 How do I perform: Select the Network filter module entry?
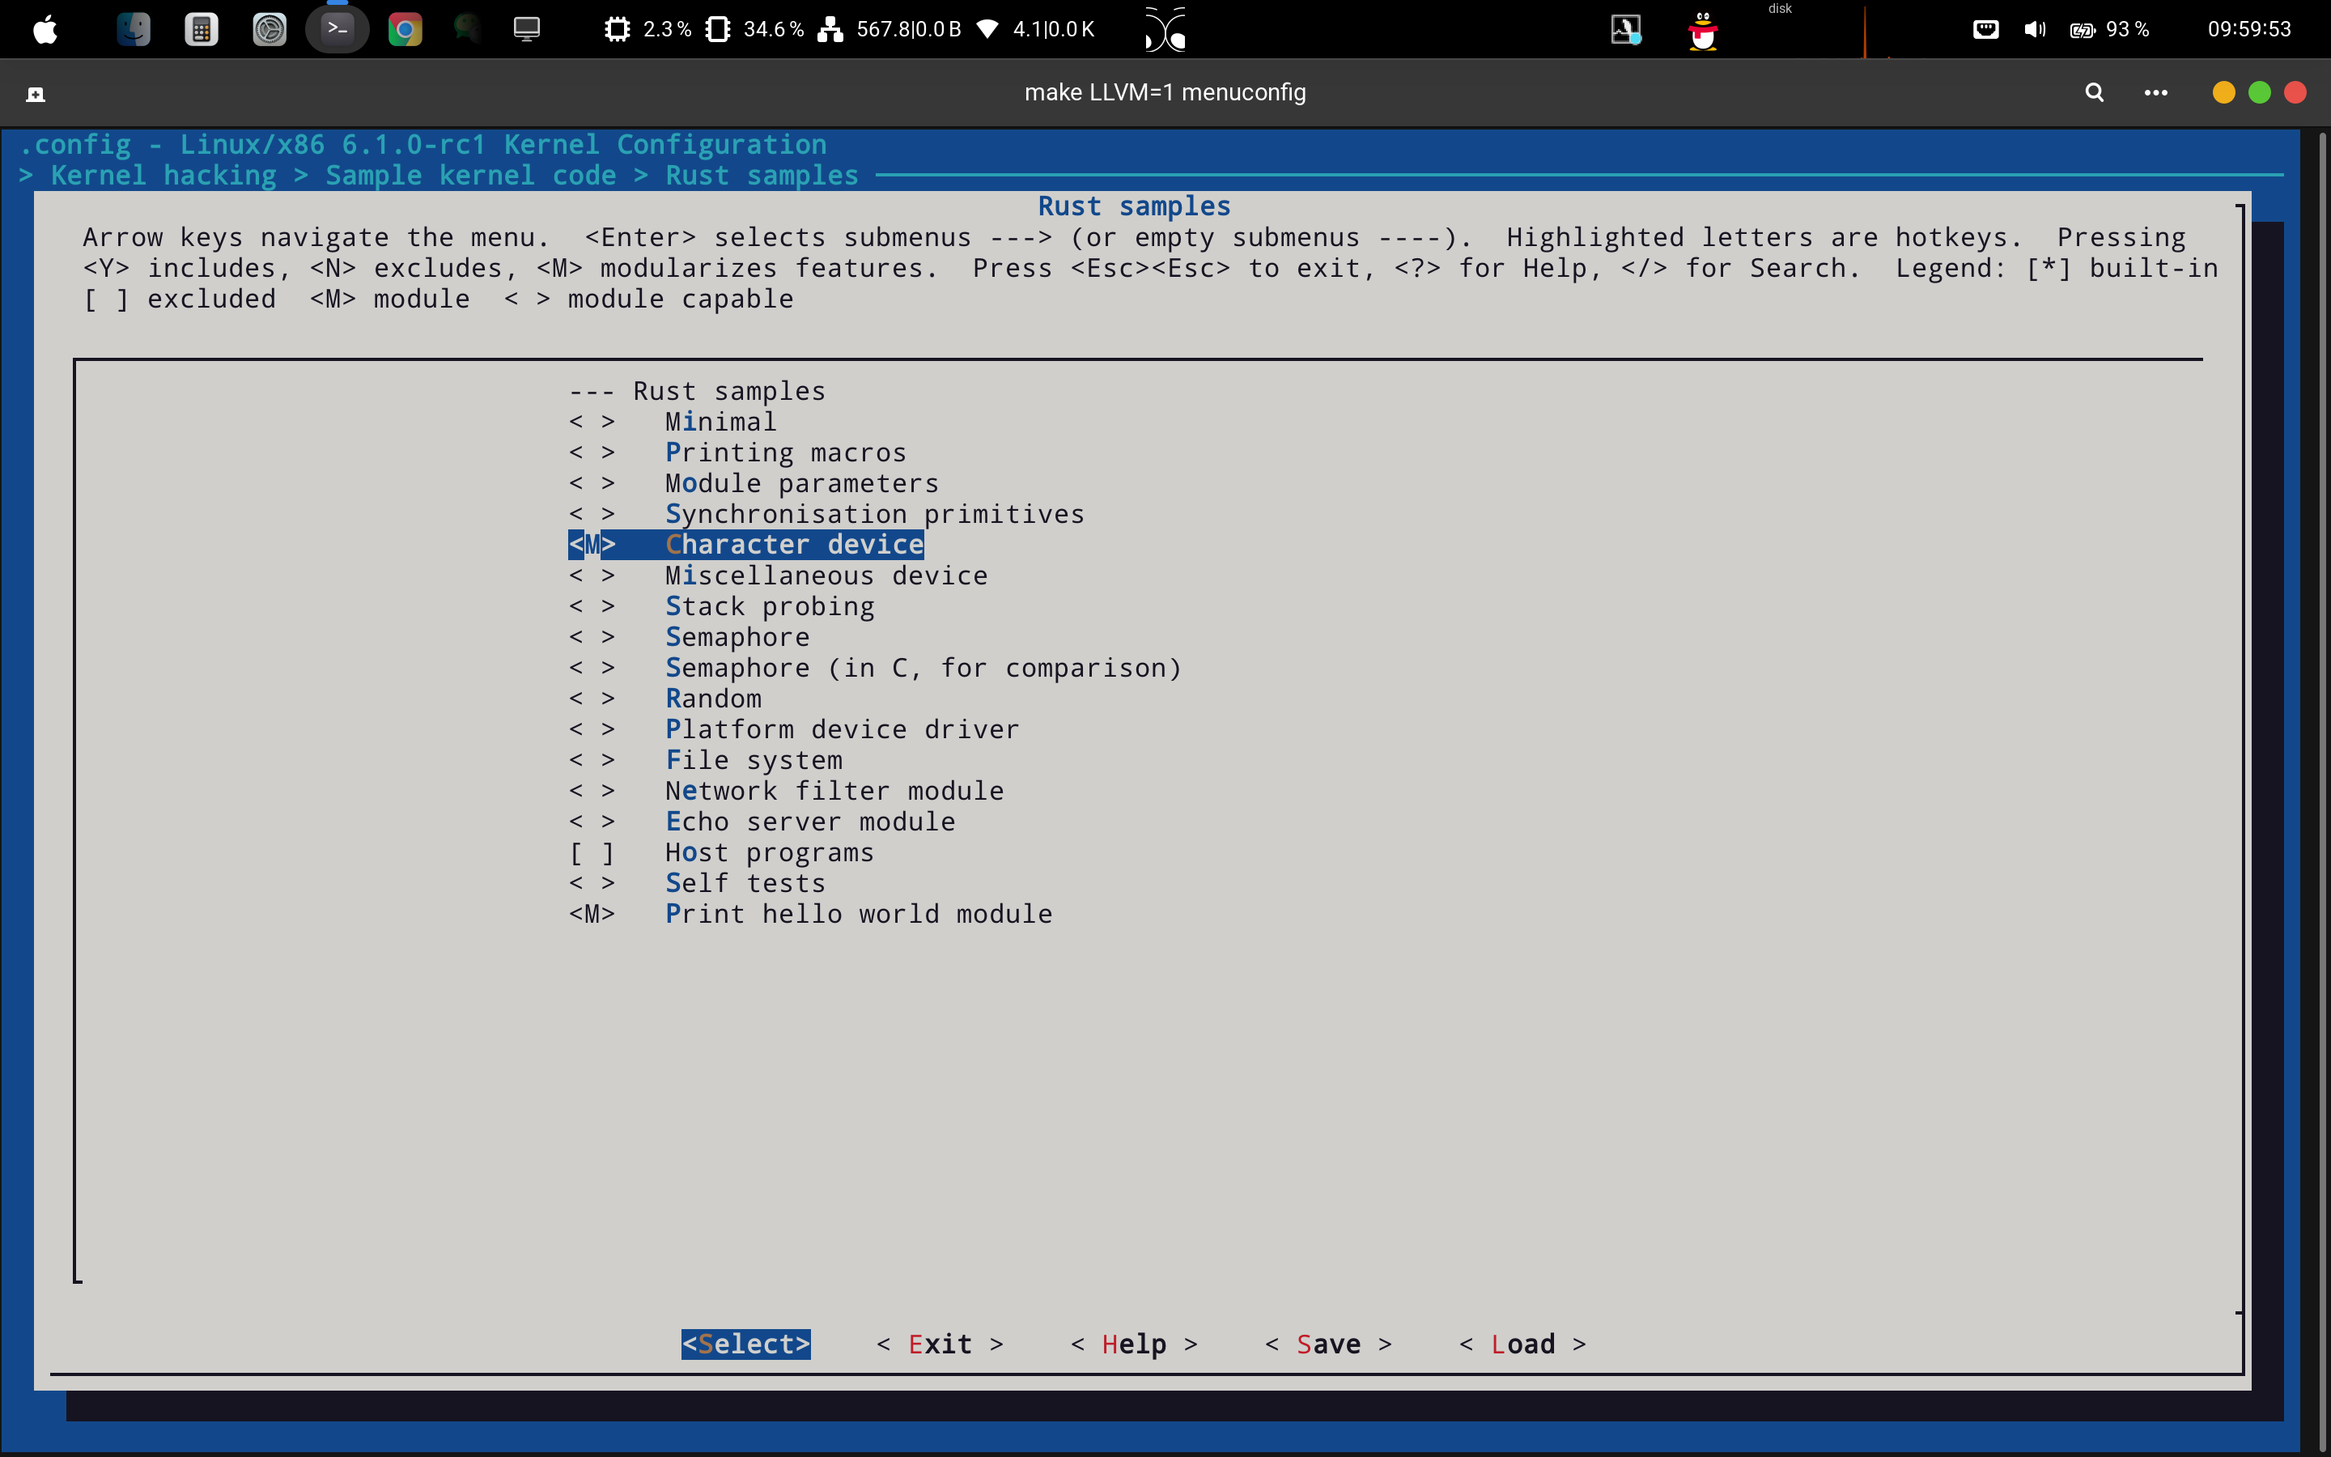click(833, 791)
